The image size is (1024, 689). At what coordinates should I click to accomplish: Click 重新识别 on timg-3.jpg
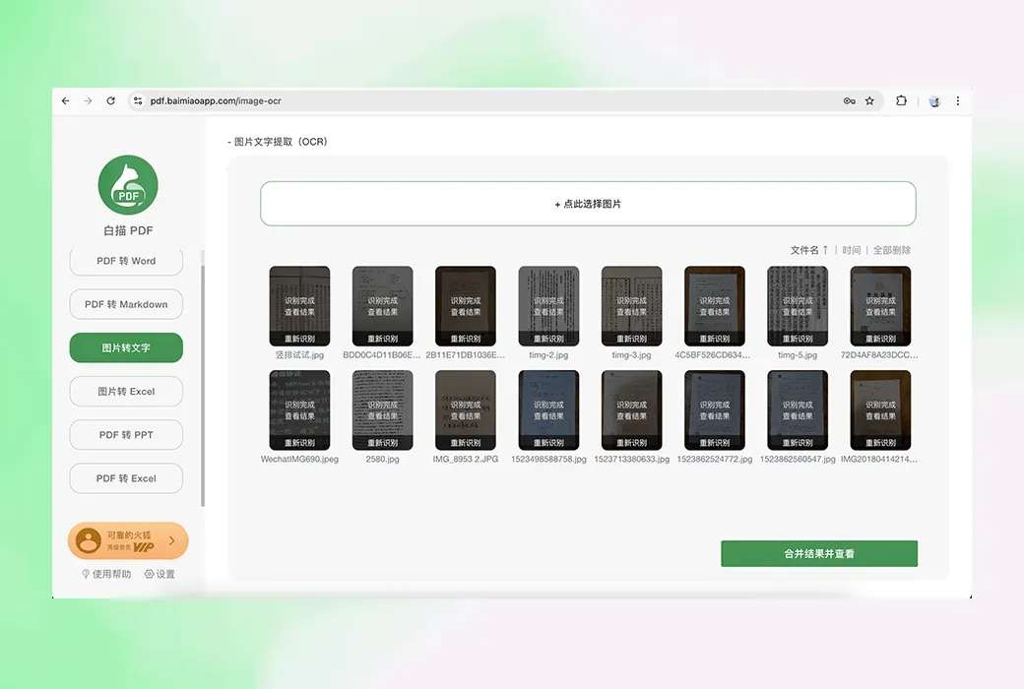pyautogui.click(x=631, y=339)
